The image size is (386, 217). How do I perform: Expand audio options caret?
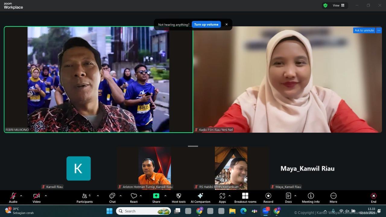point(21,196)
